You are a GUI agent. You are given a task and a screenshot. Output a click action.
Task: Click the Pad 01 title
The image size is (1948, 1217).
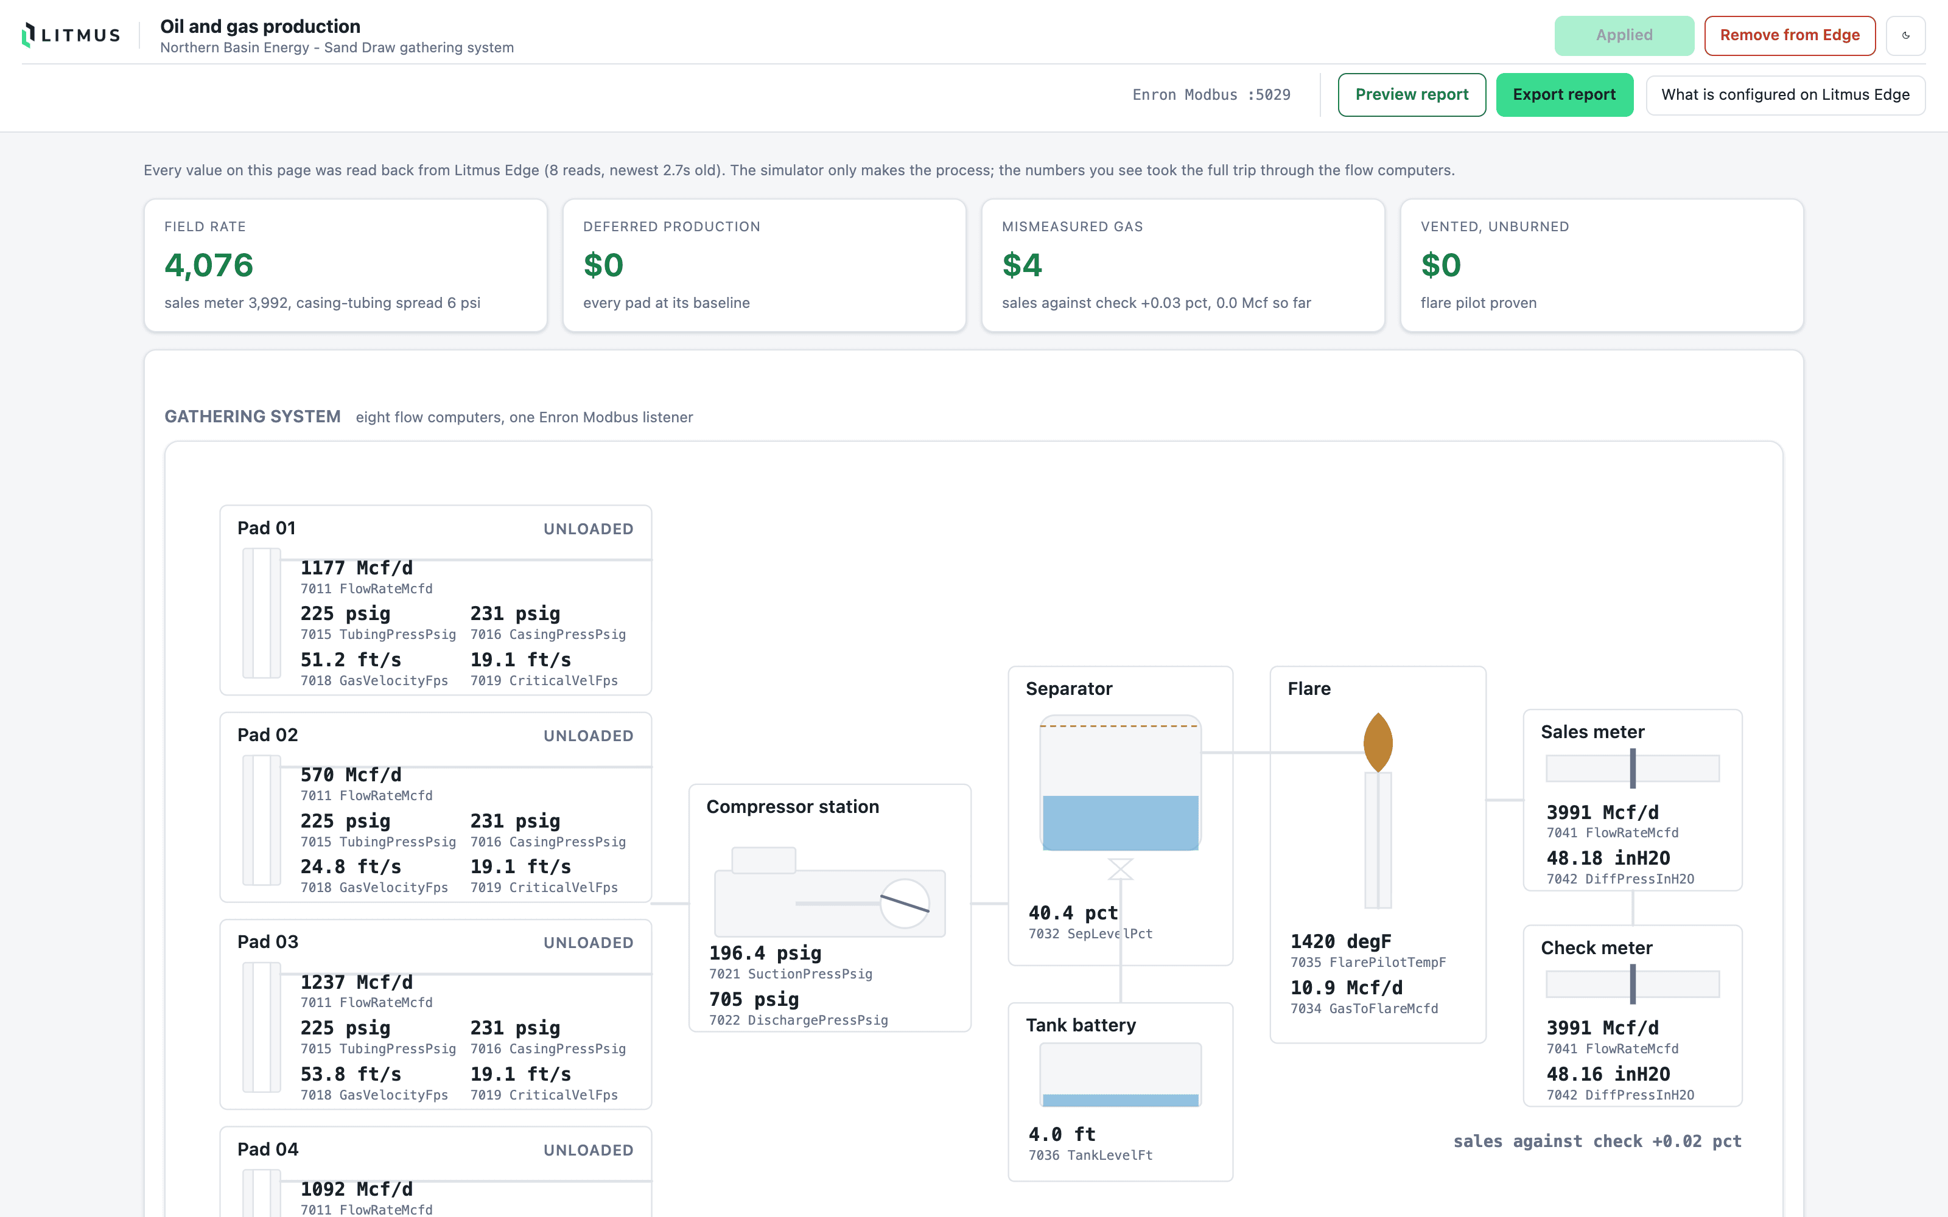click(x=267, y=528)
